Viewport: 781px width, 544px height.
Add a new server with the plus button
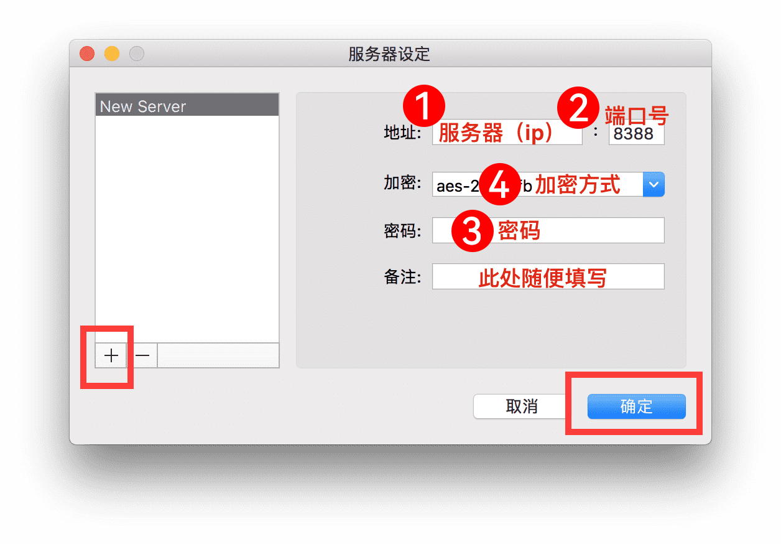(111, 355)
